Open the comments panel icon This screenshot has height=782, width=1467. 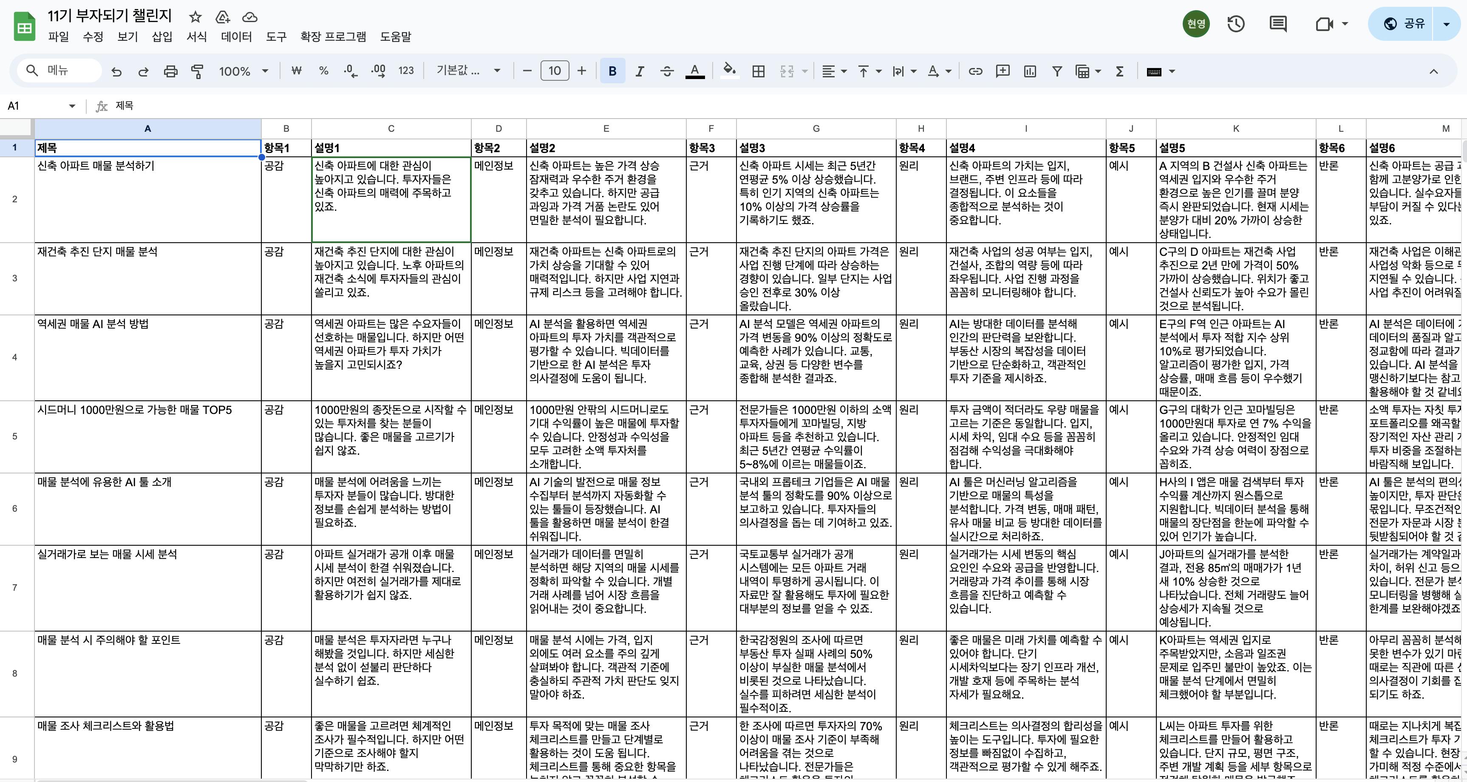click(x=1278, y=24)
